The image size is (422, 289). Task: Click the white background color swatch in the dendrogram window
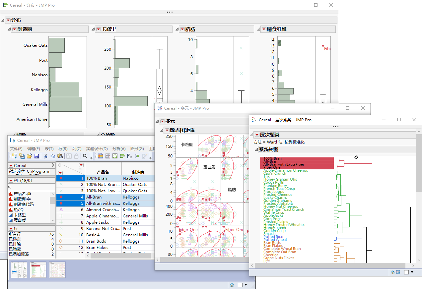[x=406, y=272]
